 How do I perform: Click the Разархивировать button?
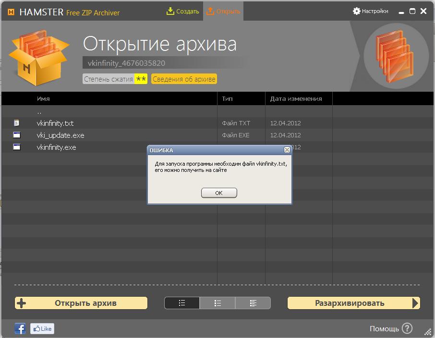pyautogui.click(x=354, y=303)
